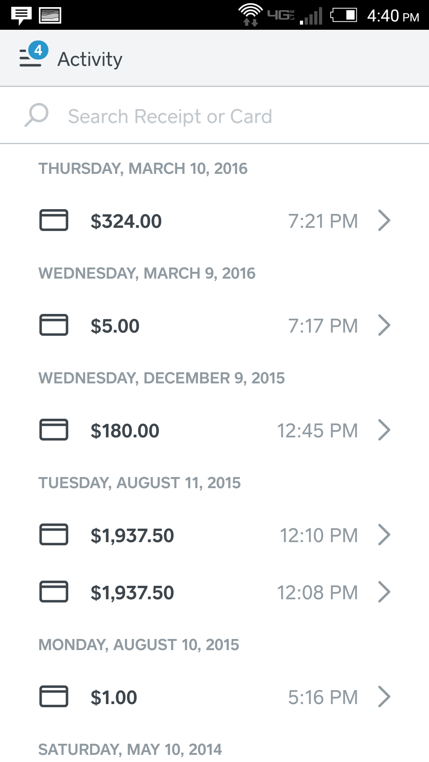Viewport: 429px width, 762px height.
Task: Open the navigation menu with badge 4
Action: tap(33, 56)
